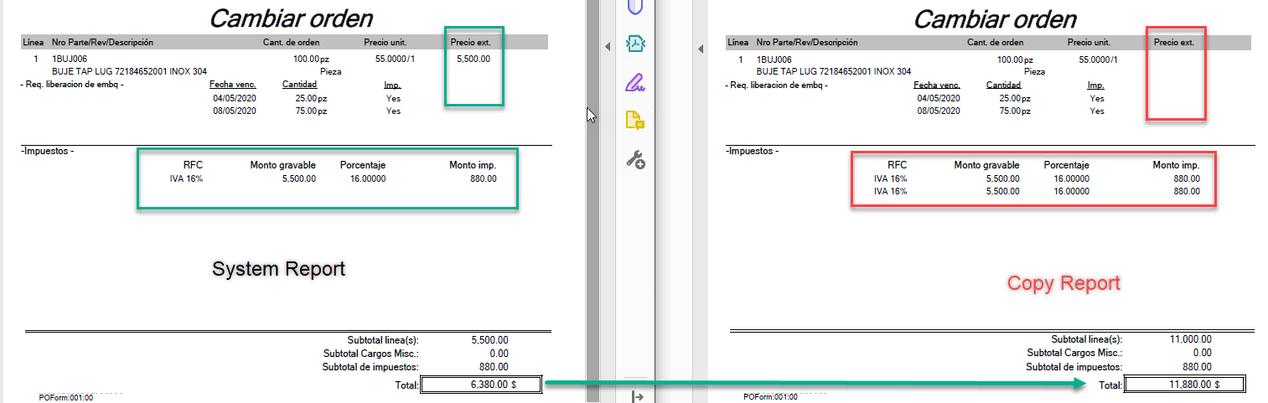This screenshot has width=1268, height=403.
Task: Click 'RFC' header in System Report taxes
Action: click(193, 165)
